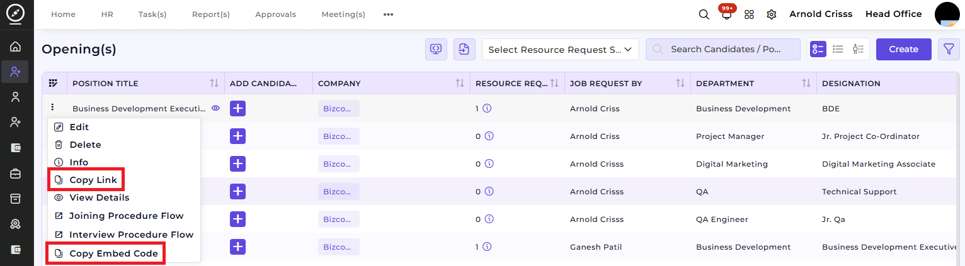
Task: Sort by Position Title column arrows
Action: [x=214, y=83]
